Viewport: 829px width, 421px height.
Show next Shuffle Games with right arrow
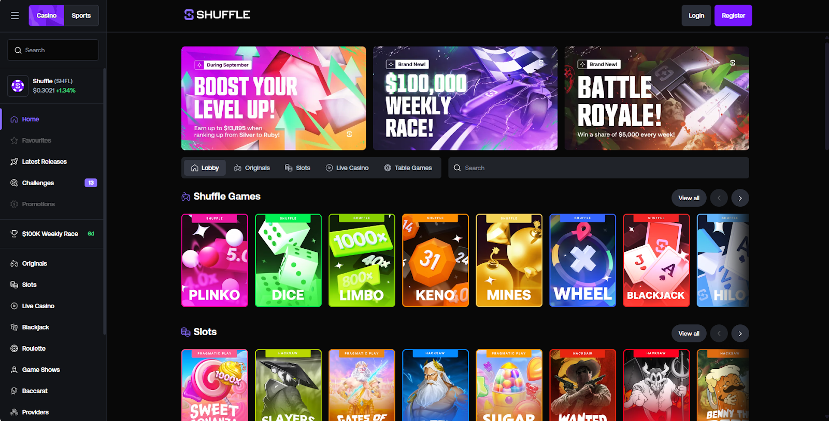click(x=740, y=198)
